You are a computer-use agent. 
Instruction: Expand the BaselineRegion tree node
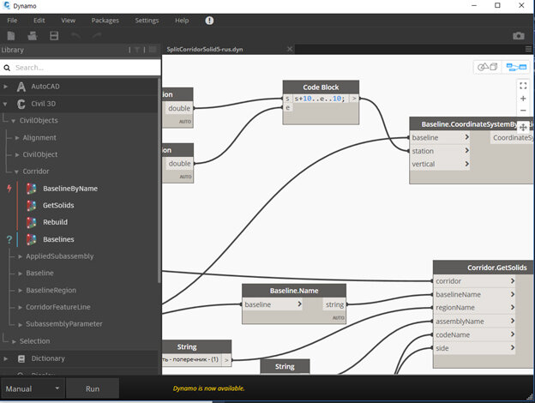[x=20, y=290]
